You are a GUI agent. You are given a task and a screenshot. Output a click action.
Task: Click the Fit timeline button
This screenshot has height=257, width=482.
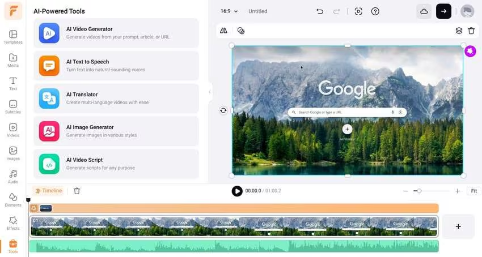tap(473, 191)
